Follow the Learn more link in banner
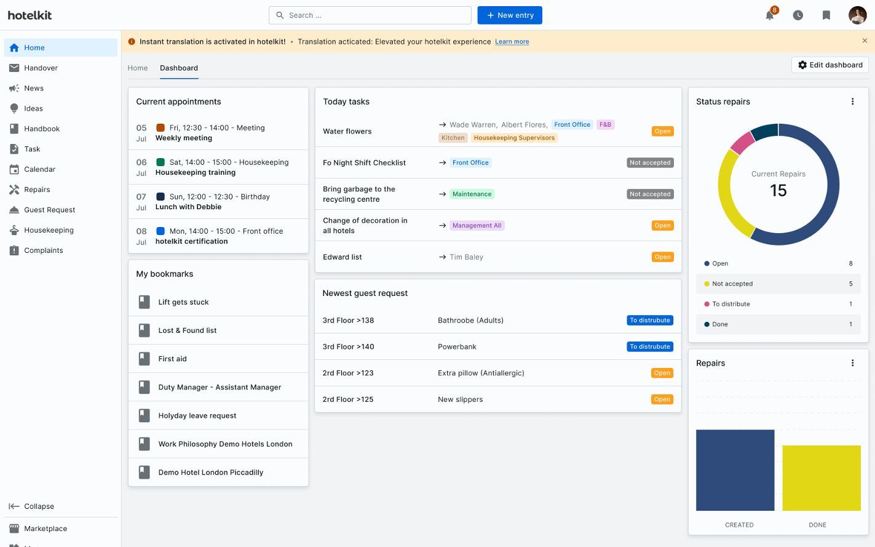This screenshot has height=547, width=875. pyautogui.click(x=512, y=42)
